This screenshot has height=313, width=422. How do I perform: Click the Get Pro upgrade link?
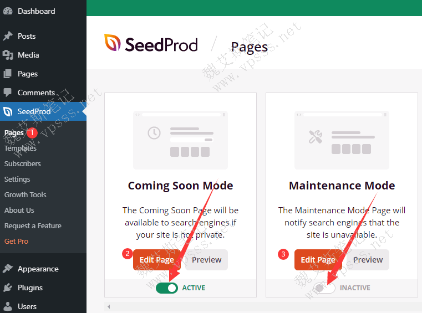(x=16, y=241)
